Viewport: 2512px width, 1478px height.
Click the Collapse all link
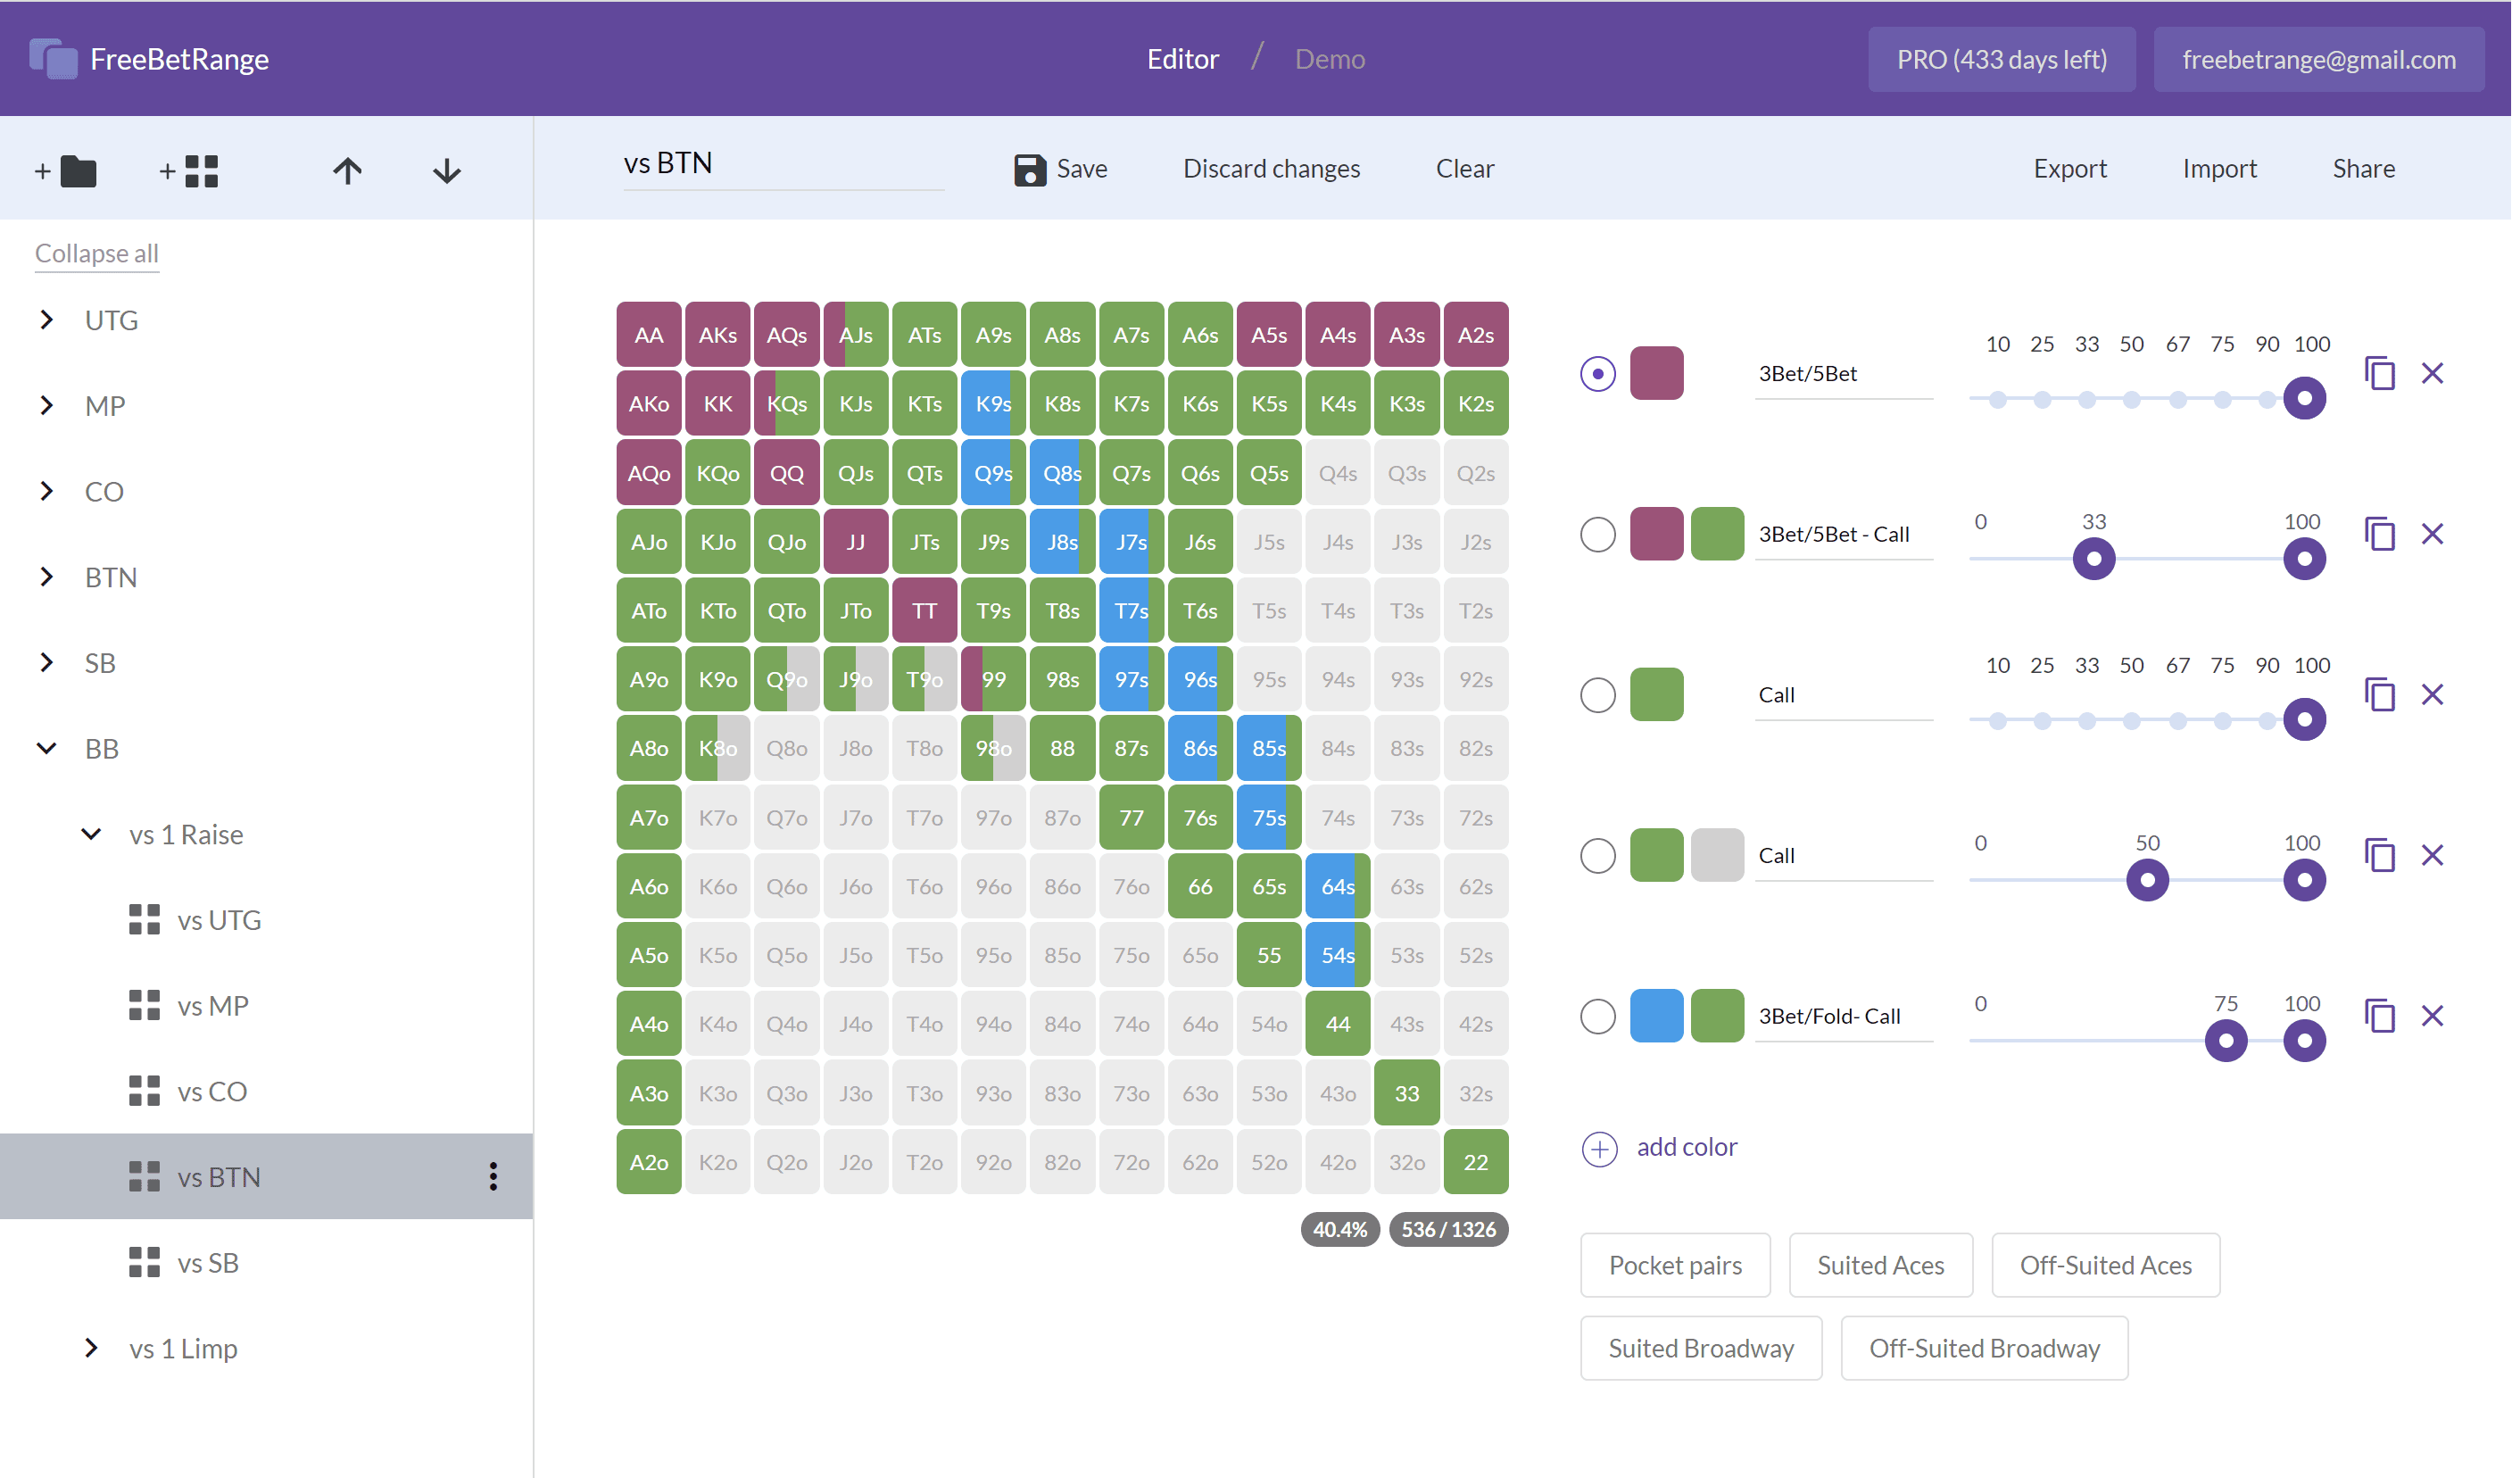(96, 253)
